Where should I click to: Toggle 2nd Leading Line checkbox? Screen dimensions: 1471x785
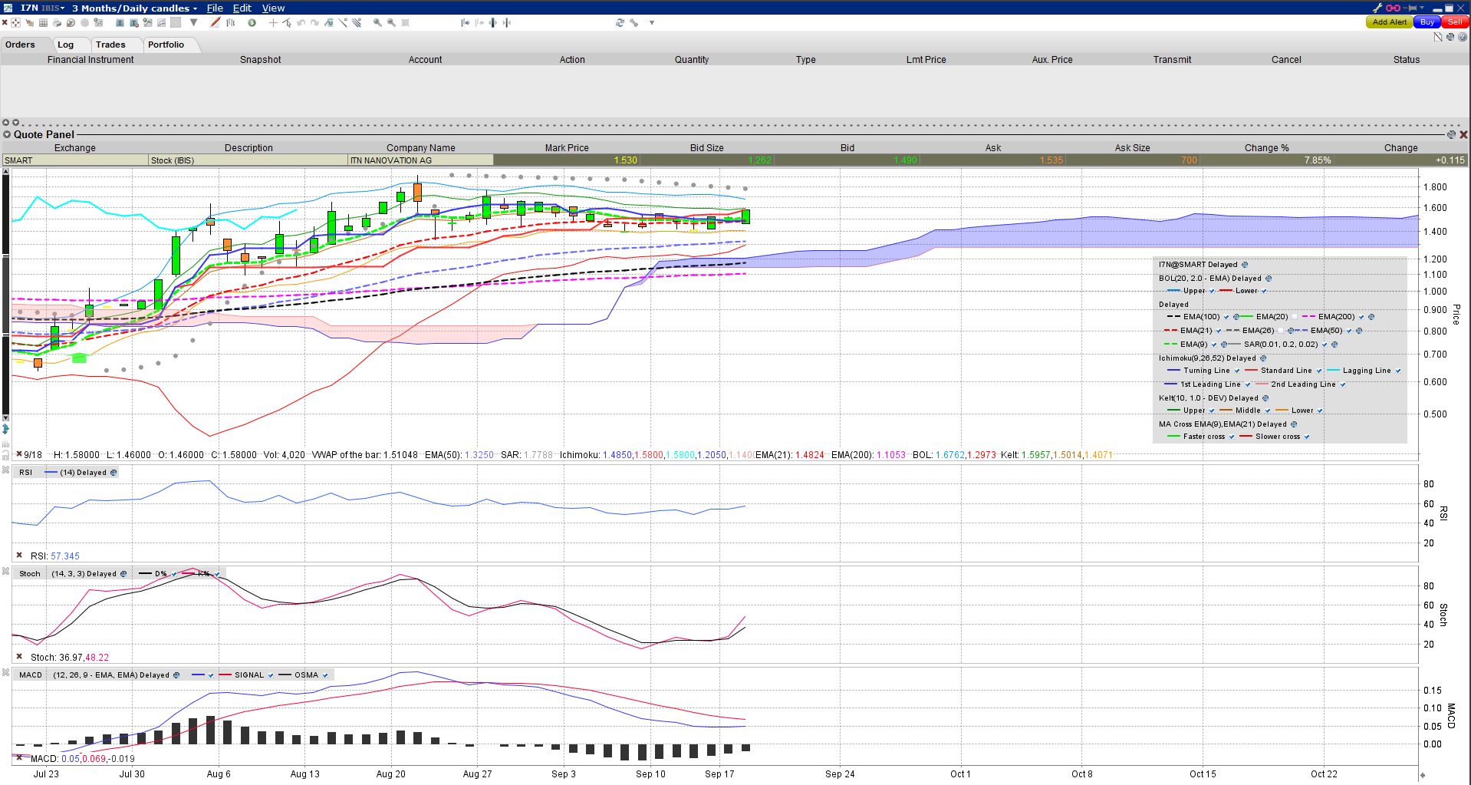pyautogui.click(x=1343, y=384)
